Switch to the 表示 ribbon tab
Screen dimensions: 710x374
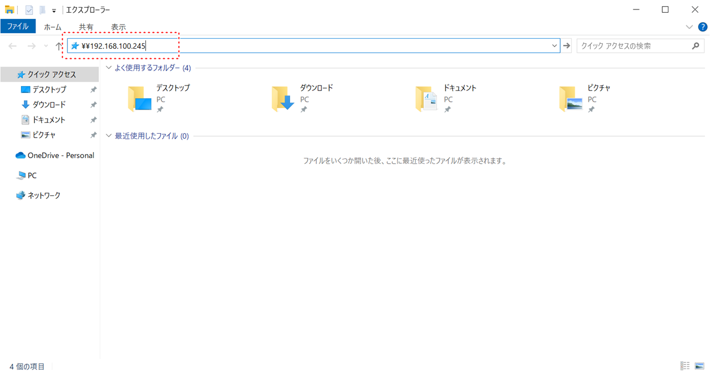(x=118, y=27)
